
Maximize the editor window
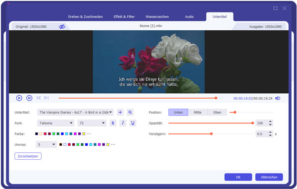pyautogui.click(x=275, y=8)
